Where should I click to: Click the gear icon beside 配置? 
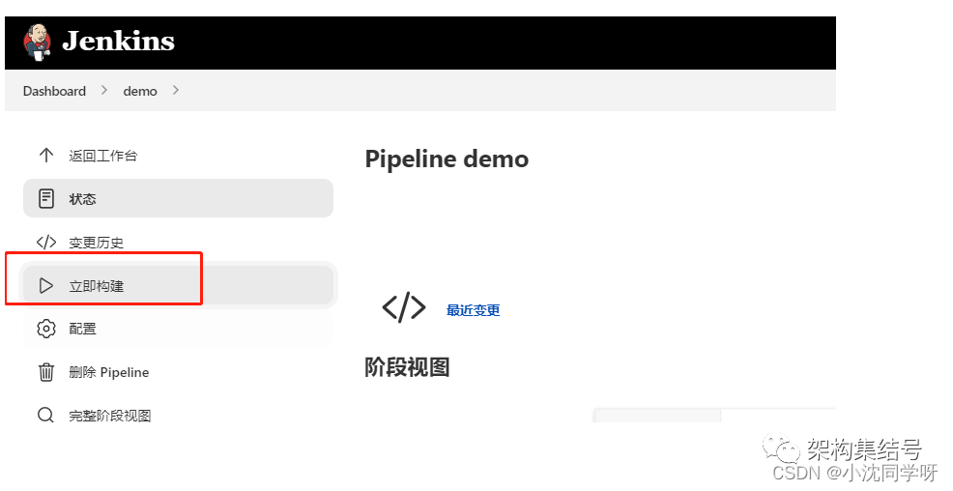(46, 329)
